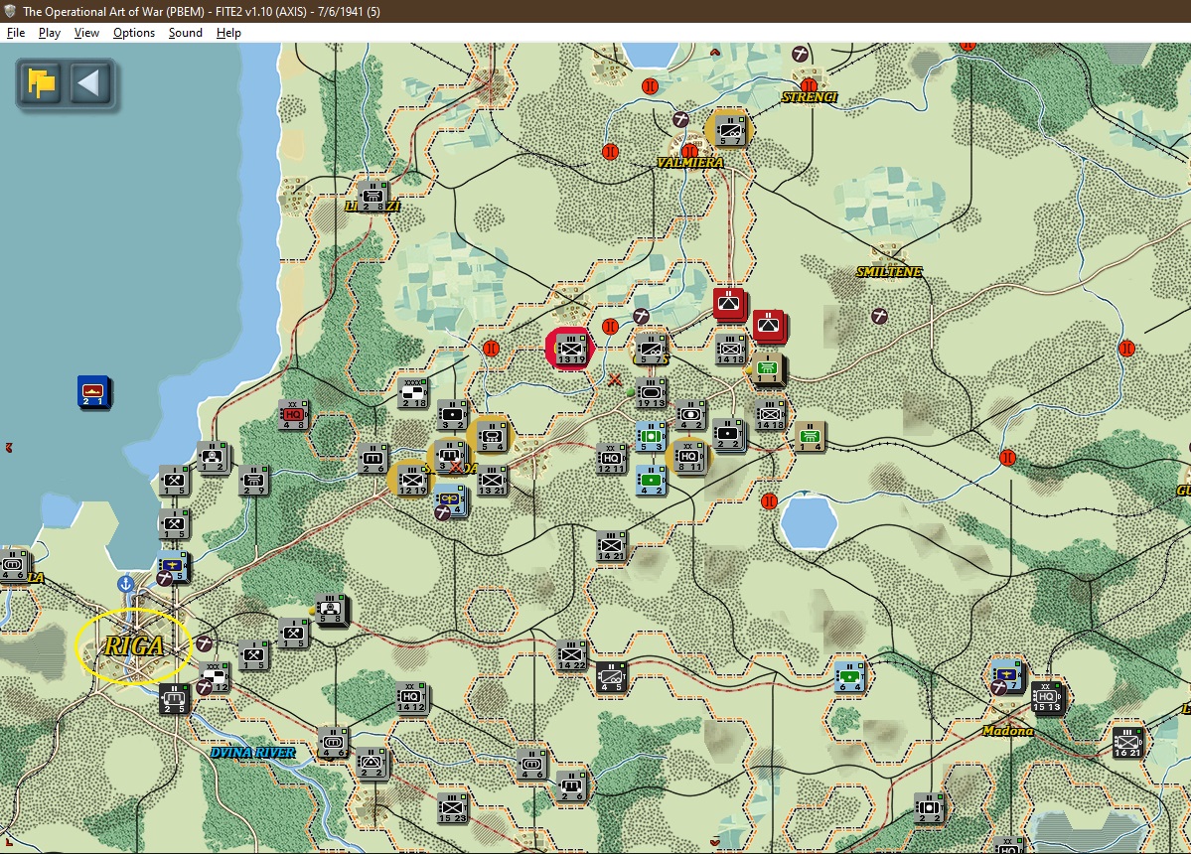Click the anchor port icon at Riga
Screen dimensions: 1191x854
coord(125,585)
